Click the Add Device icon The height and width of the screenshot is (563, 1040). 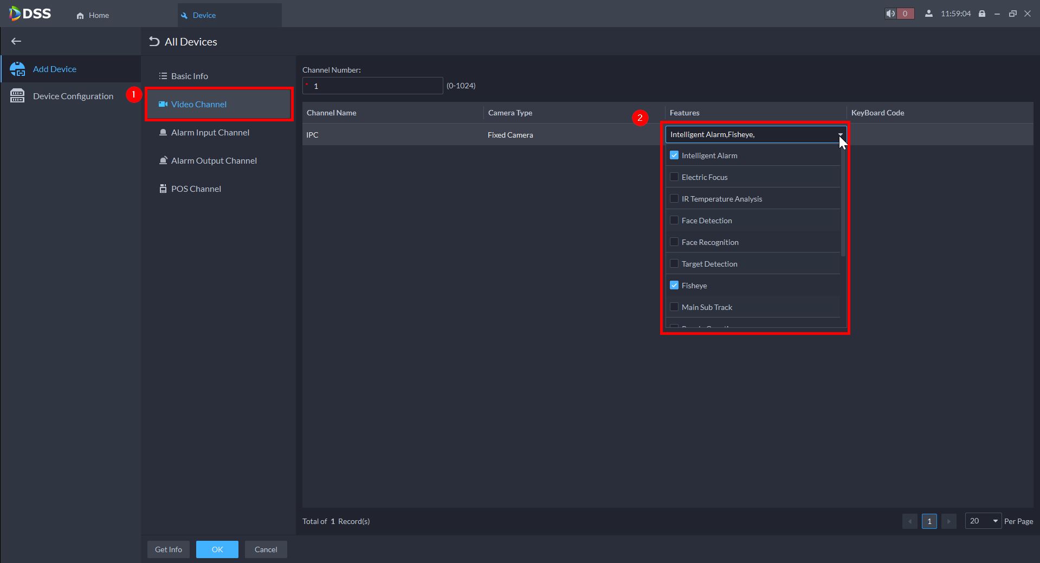pos(17,69)
